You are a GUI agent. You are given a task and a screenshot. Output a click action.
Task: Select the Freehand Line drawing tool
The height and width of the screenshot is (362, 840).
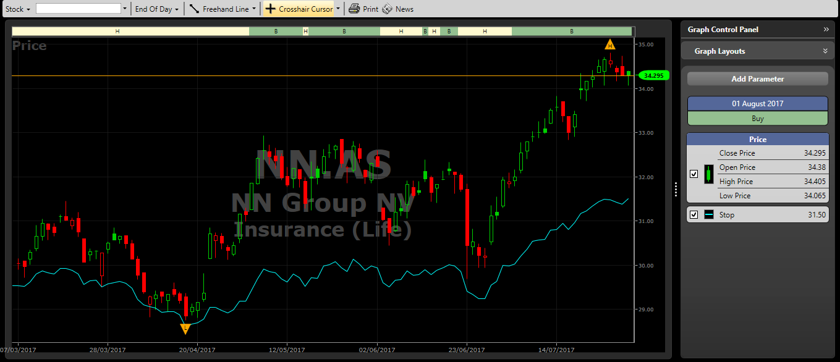click(219, 9)
